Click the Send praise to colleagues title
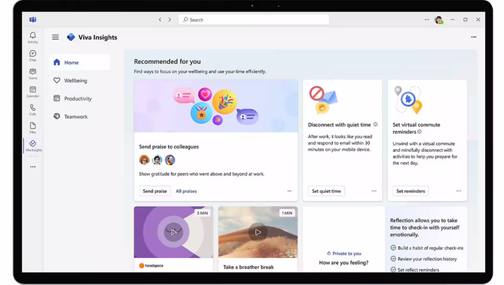 [169, 147]
